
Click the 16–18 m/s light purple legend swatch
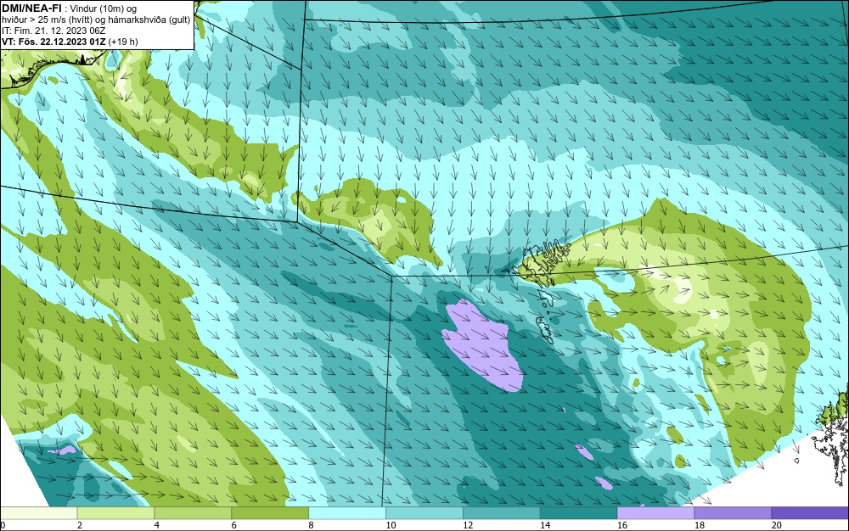tap(655, 512)
